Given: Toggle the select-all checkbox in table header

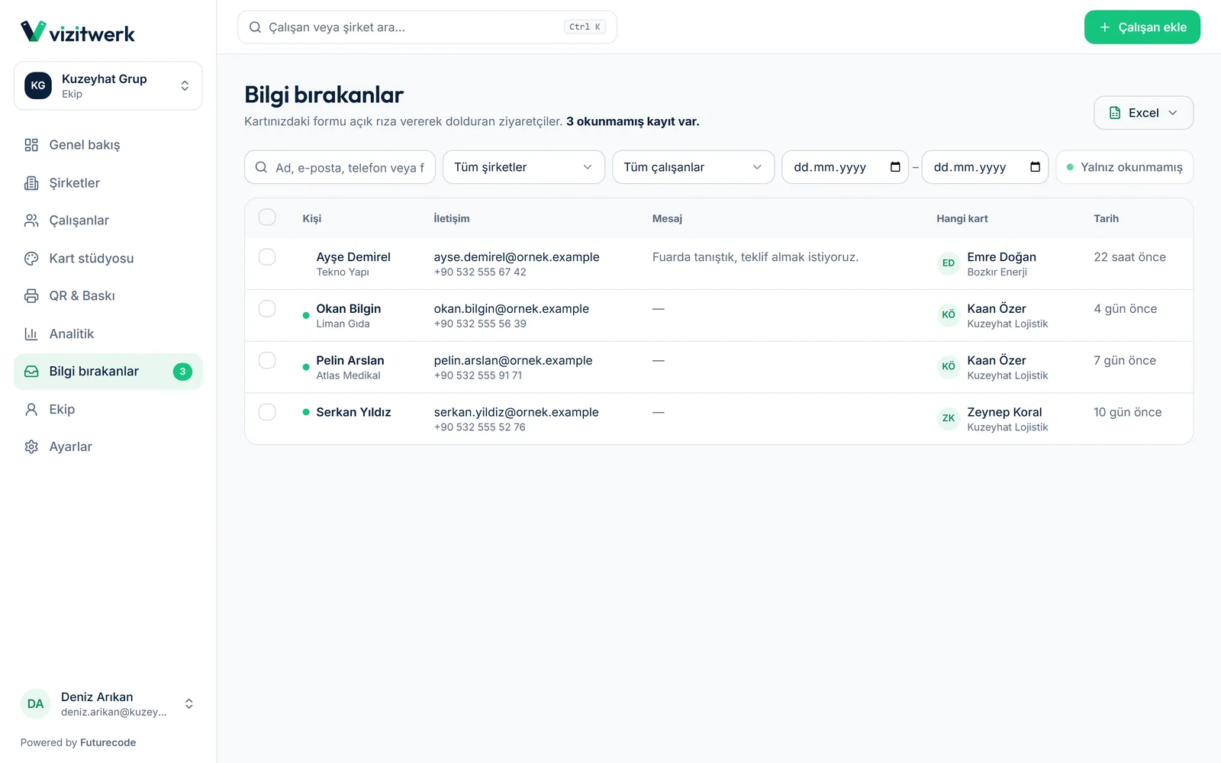Looking at the screenshot, I should (267, 217).
